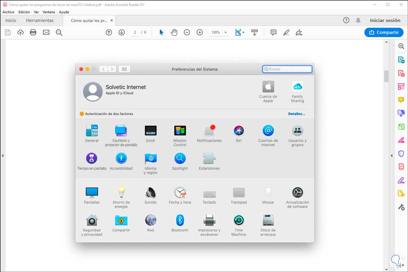The width and height of the screenshot is (408, 272).
Task: Print the document with printer icon
Action: (x=33, y=33)
